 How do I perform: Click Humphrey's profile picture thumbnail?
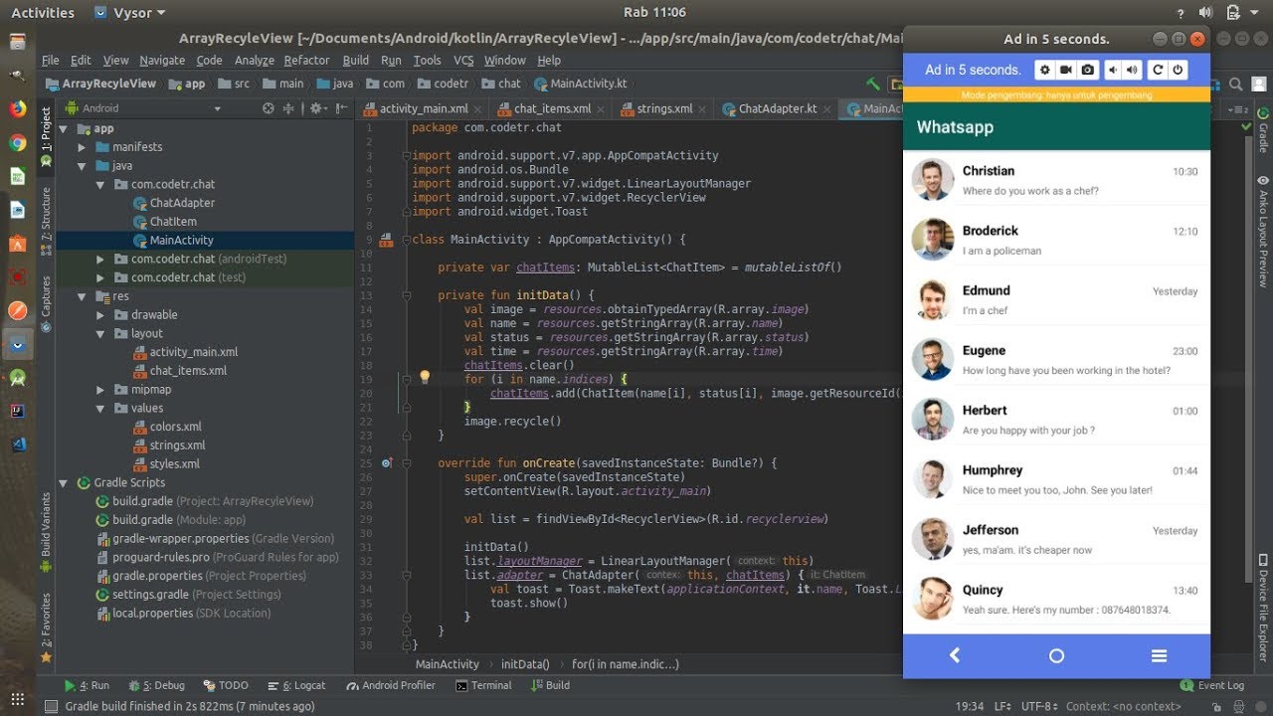click(932, 479)
